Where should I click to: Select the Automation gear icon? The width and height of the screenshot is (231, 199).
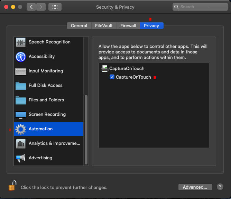(x=21, y=129)
